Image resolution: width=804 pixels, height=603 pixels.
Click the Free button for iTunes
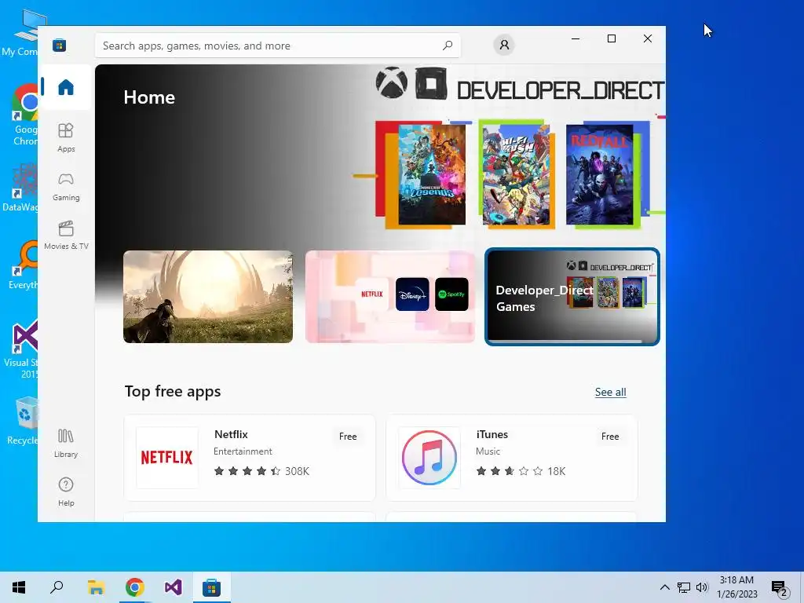pyautogui.click(x=609, y=437)
